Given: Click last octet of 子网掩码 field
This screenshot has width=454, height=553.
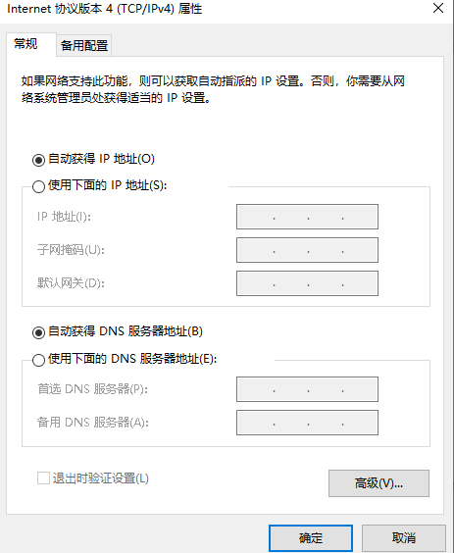Looking at the screenshot, I should coord(360,250).
